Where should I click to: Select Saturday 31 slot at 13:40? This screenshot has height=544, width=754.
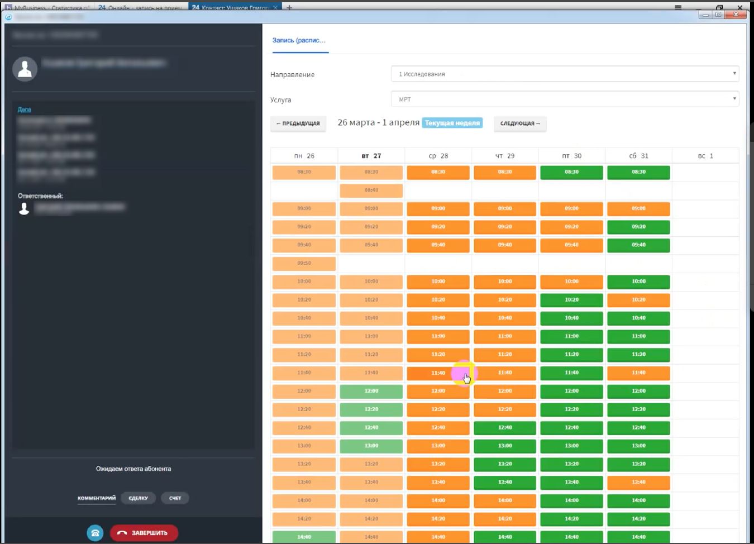(638, 483)
